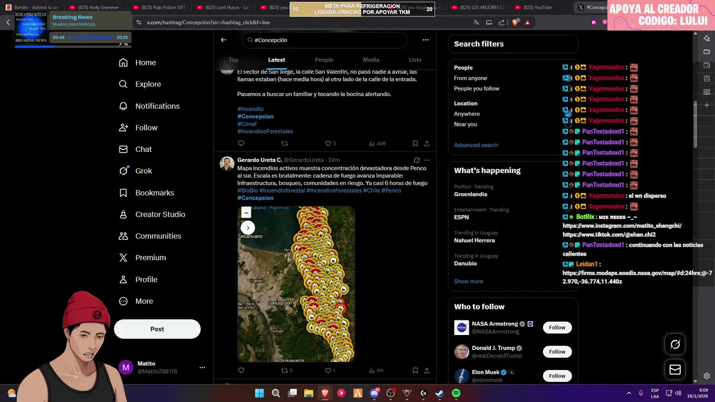Open File Explorer from the taskbar
Viewport: 715px width, 402px height.
308,393
